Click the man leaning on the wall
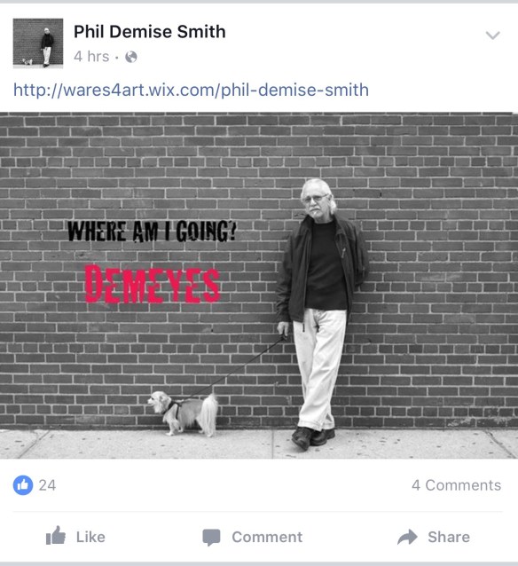The width and height of the screenshot is (518, 566). point(320,314)
